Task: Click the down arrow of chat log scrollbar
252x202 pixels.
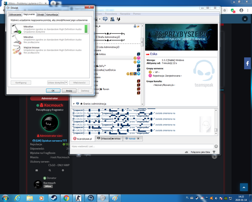Action: point(216,133)
